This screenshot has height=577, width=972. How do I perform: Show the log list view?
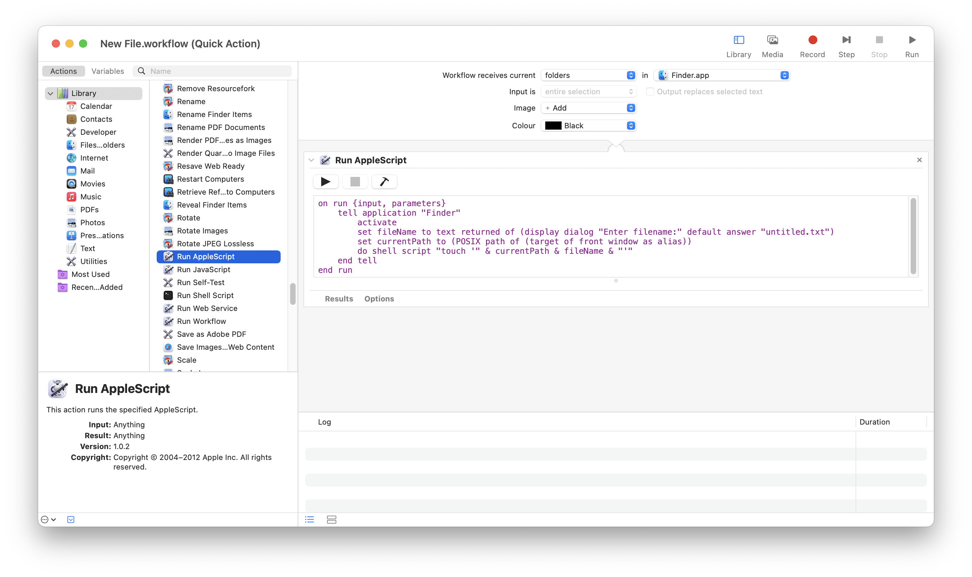click(x=309, y=520)
